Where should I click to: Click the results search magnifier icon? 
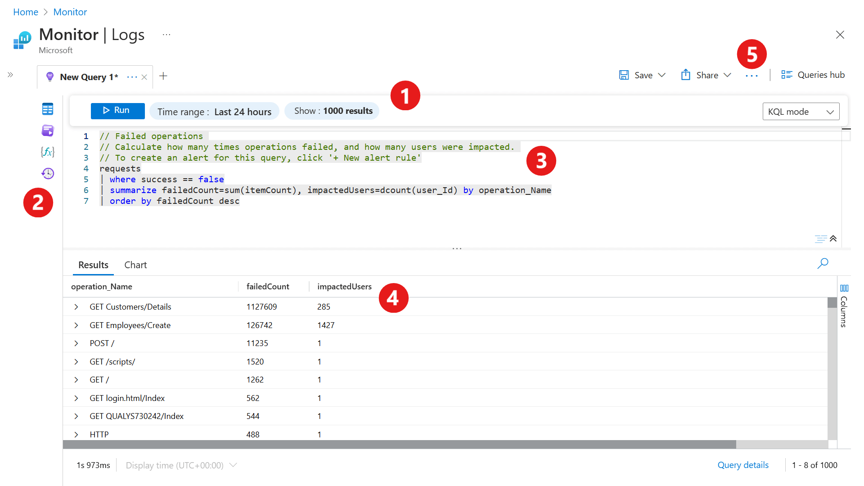pos(823,263)
